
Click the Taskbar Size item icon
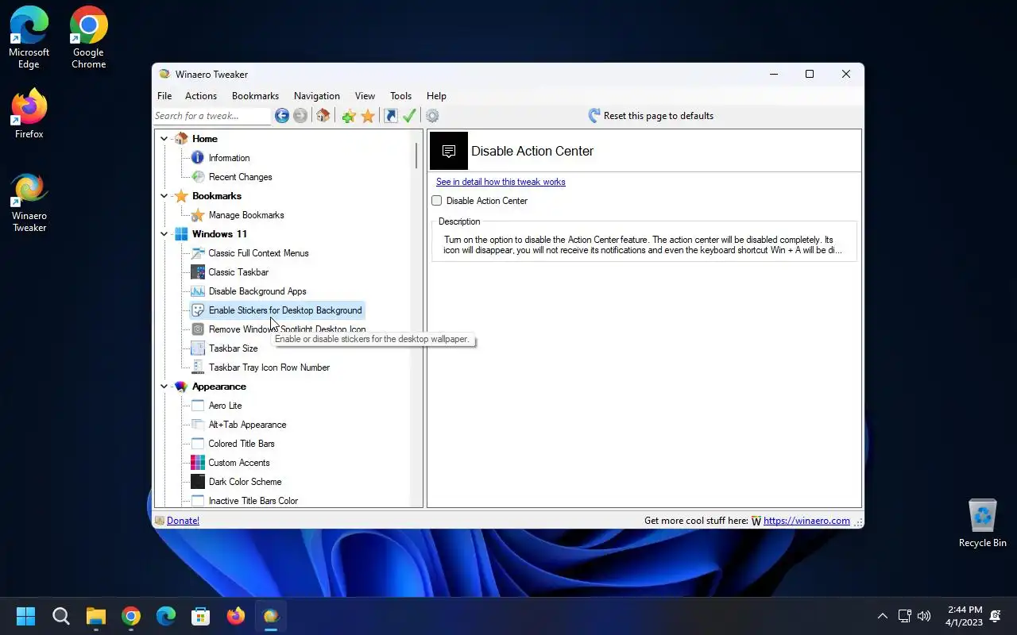[198, 348]
